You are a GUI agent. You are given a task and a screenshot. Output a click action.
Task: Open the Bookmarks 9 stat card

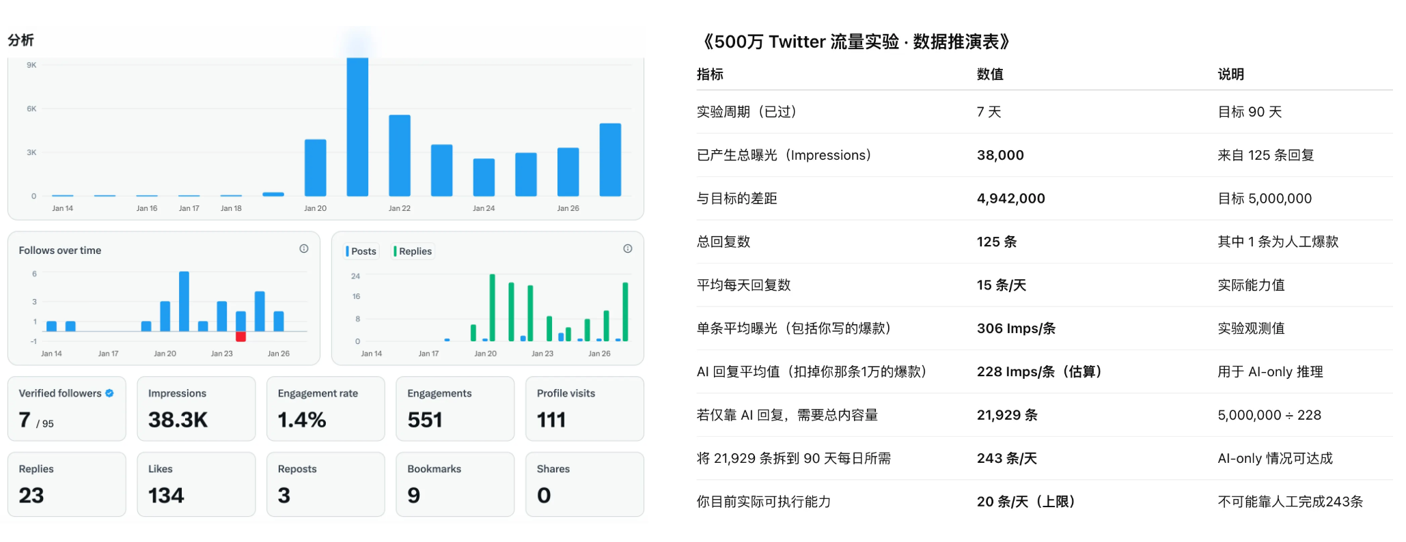[455, 484]
